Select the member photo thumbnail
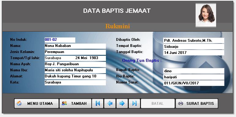This screenshot has height=117, width=236. coord(206,15)
